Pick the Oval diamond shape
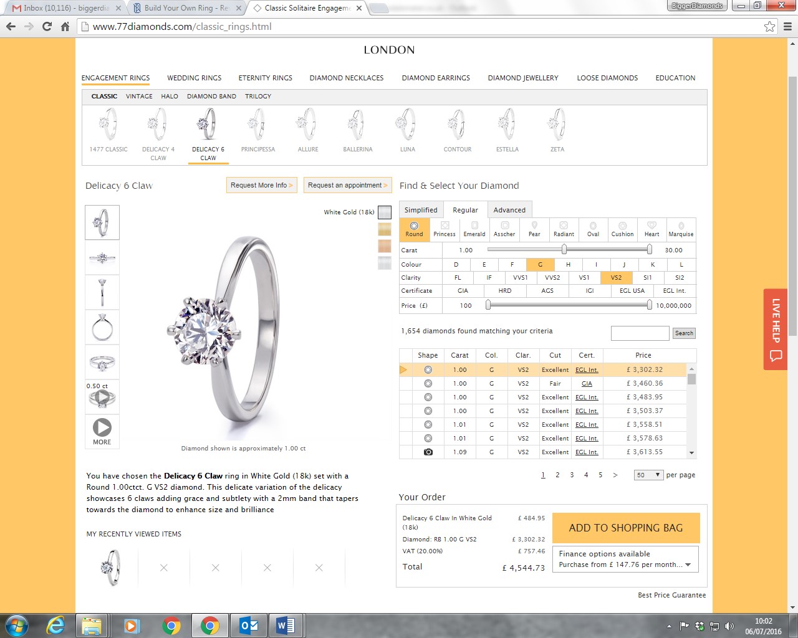Screen dimensions: 798x638 point(593,229)
